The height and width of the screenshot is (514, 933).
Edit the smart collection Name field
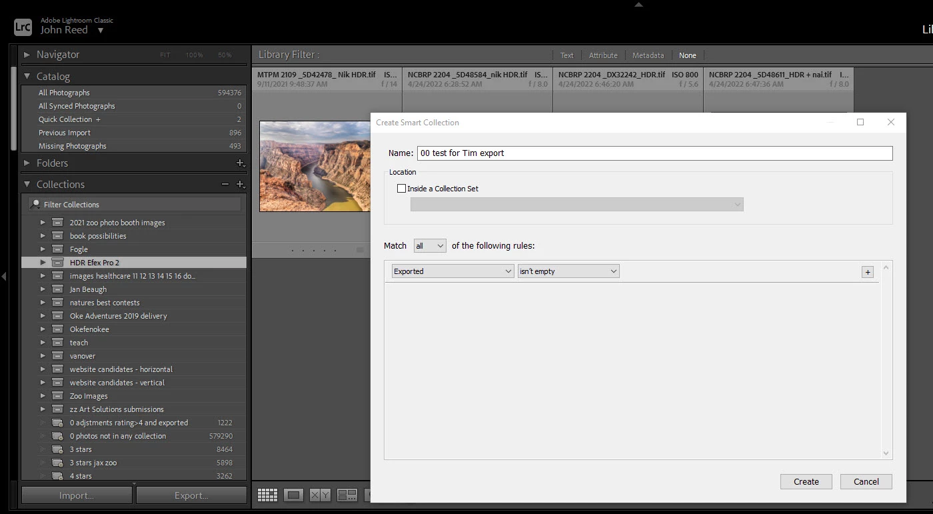655,153
